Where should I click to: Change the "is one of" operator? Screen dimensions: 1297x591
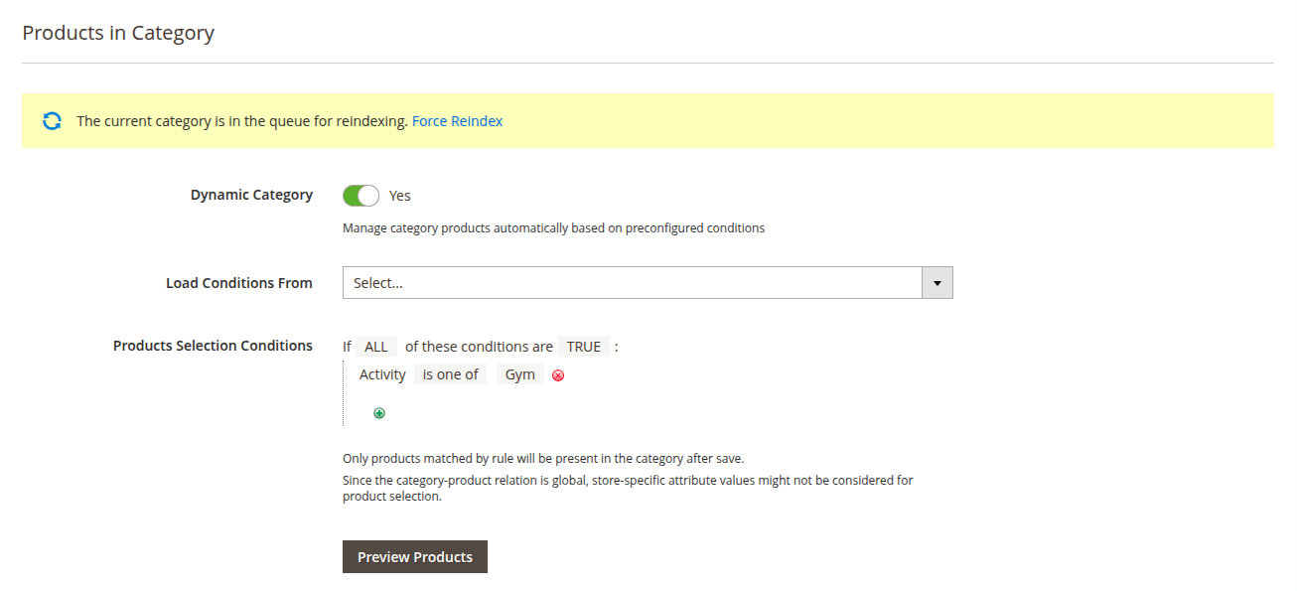(451, 374)
